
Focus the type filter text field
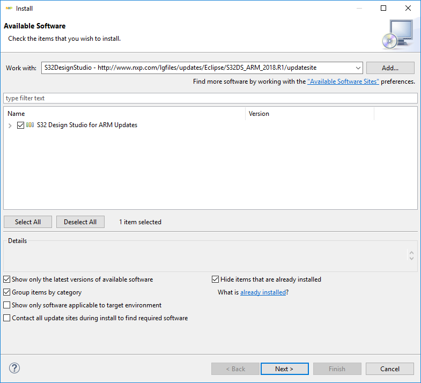210,98
